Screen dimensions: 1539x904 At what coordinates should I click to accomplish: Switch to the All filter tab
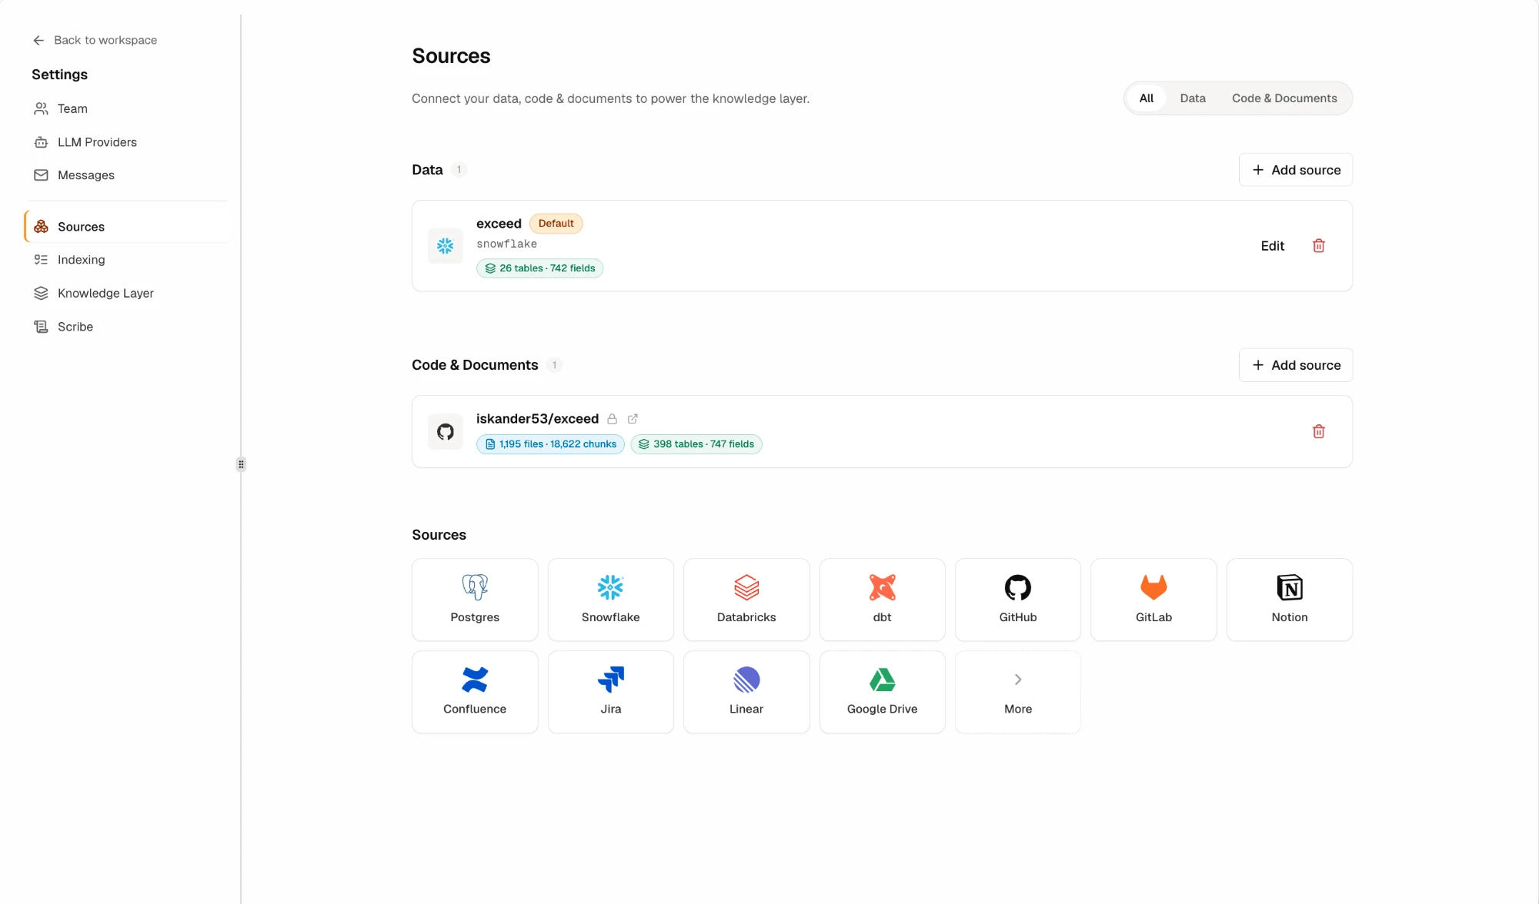tap(1147, 98)
